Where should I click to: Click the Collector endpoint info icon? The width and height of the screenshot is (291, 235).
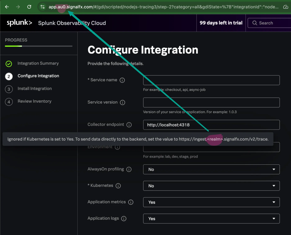pyautogui.click(x=129, y=125)
